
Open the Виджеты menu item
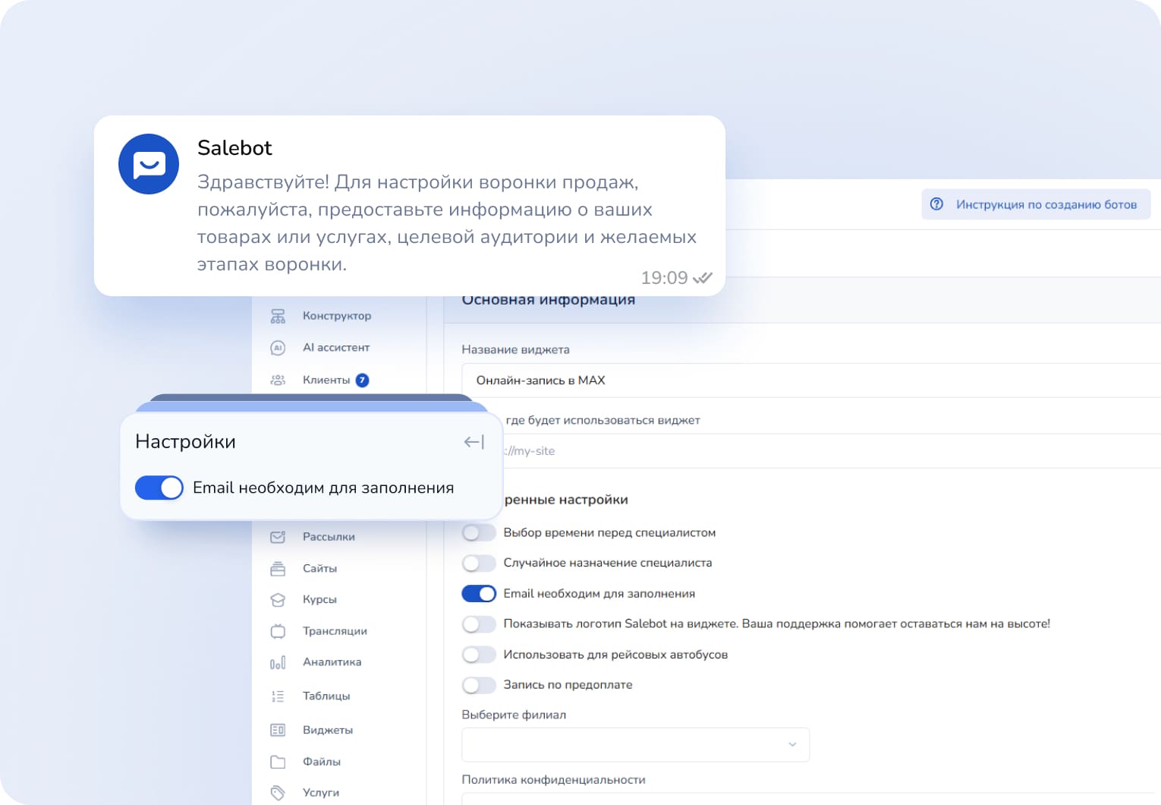(327, 730)
